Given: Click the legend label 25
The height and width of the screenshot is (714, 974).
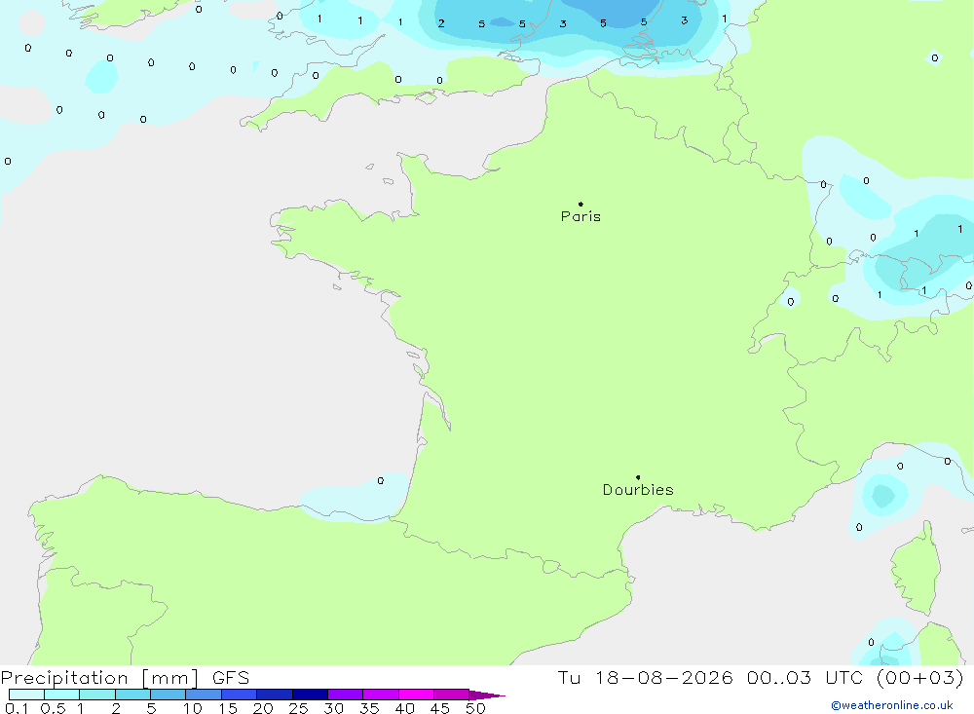Looking at the screenshot, I should (x=299, y=708).
